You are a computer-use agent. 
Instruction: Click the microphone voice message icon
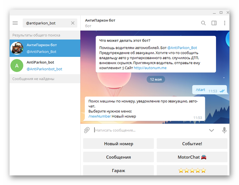pyautogui.click(x=224, y=130)
